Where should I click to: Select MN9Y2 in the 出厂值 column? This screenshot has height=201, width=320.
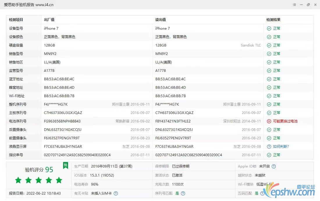pos(50,54)
